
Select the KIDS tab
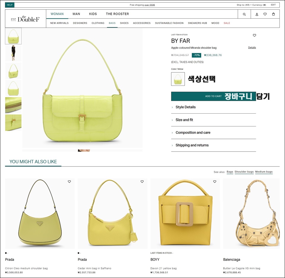click(93, 14)
